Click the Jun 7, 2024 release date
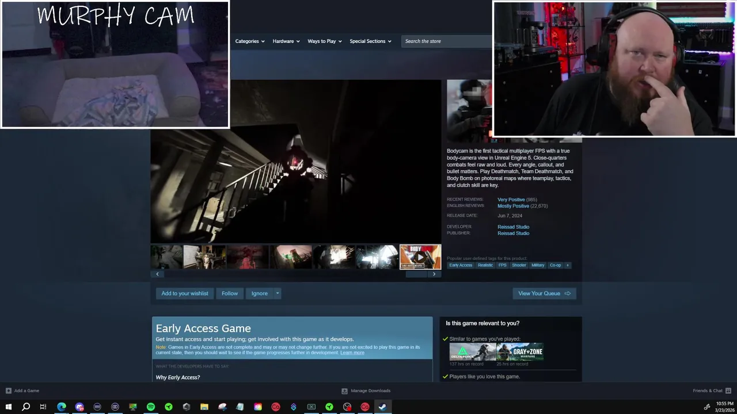Screen dimensions: 737x414 click(x=510, y=216)
